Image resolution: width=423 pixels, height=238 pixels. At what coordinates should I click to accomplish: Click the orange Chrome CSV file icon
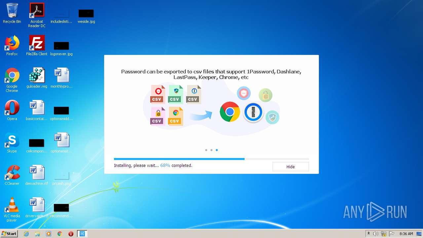point(175,116)
